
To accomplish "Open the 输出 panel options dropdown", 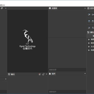I will tap(46, 74).
